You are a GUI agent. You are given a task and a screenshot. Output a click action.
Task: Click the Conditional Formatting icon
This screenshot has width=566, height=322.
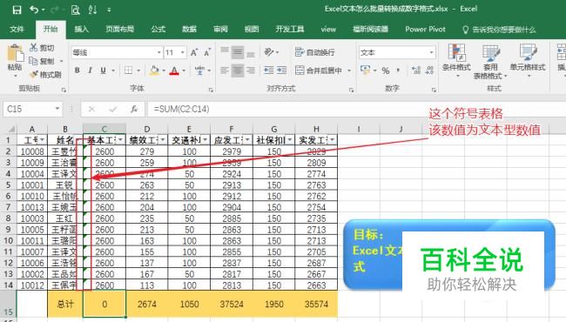(x=456, y=52)
